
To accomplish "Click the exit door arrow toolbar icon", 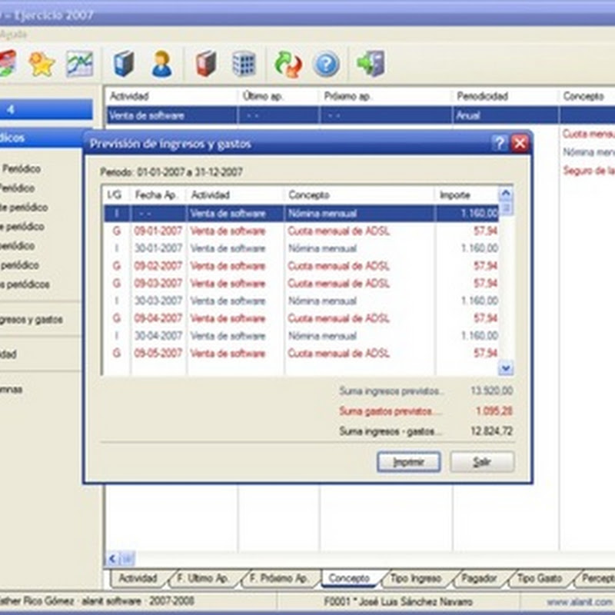I will click(x=371, y=64).
